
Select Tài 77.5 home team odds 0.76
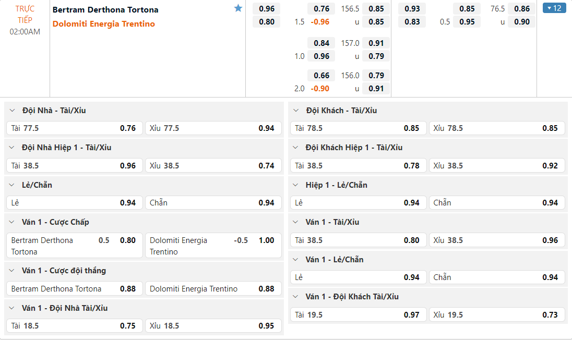[74, 128]
